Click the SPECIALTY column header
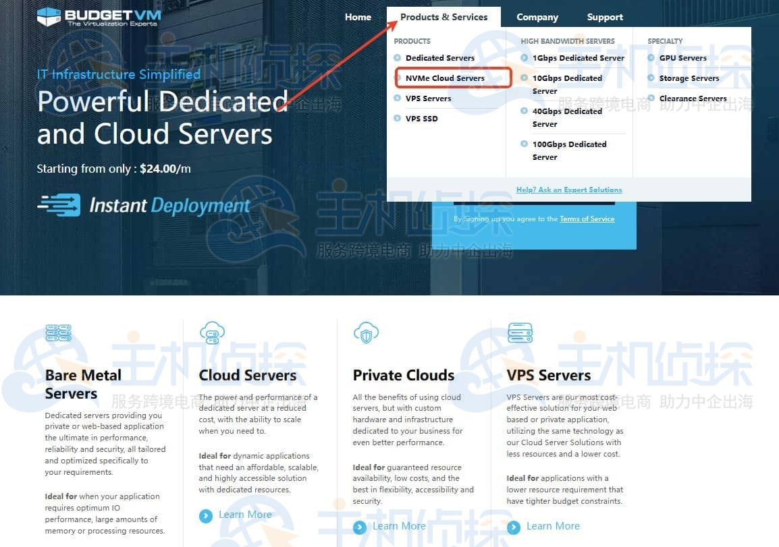Viewport: 779px width, 547px height. (665, 41)
